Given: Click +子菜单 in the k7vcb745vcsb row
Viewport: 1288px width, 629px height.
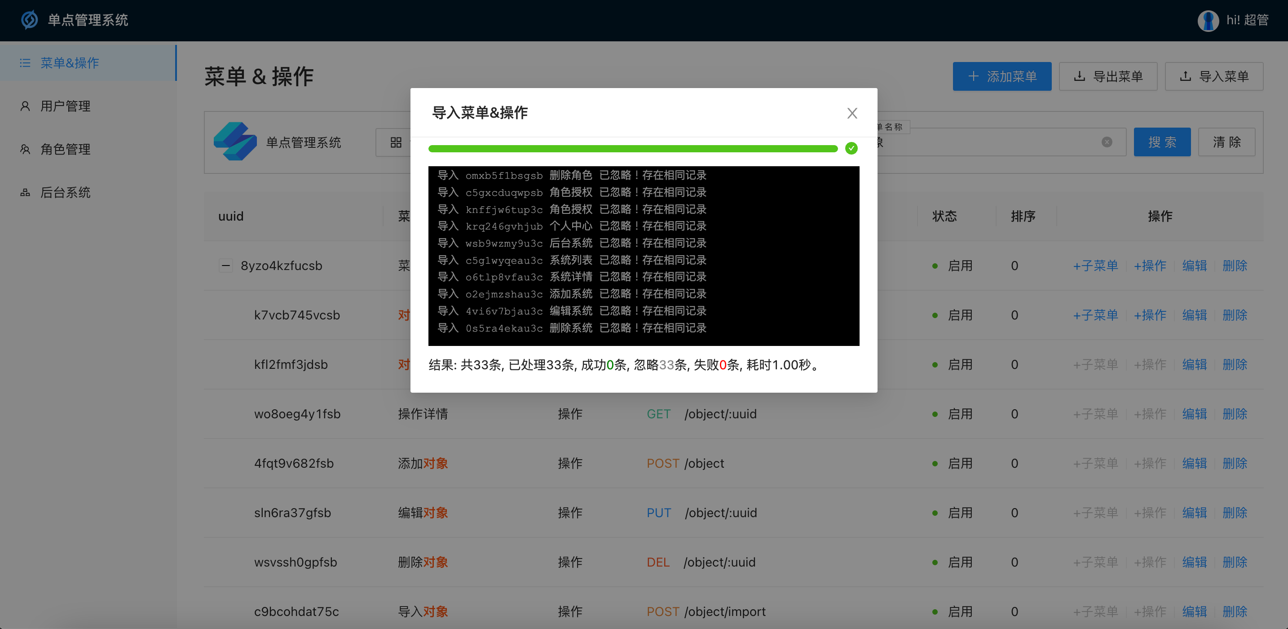Looking at the screenshot, I should (1095, 315).
